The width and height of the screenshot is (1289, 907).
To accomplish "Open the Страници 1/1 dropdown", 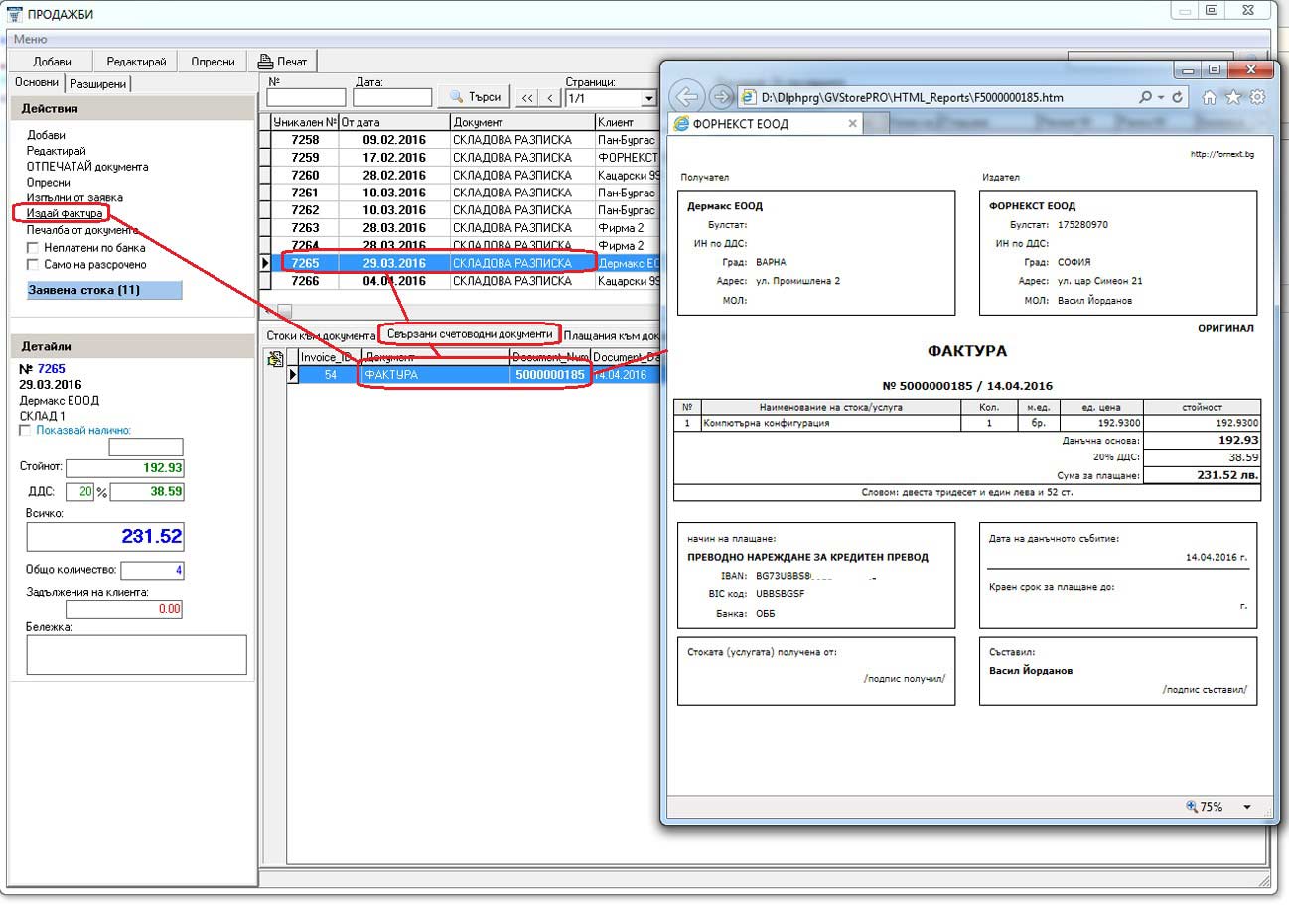I will tap(648, 98).
